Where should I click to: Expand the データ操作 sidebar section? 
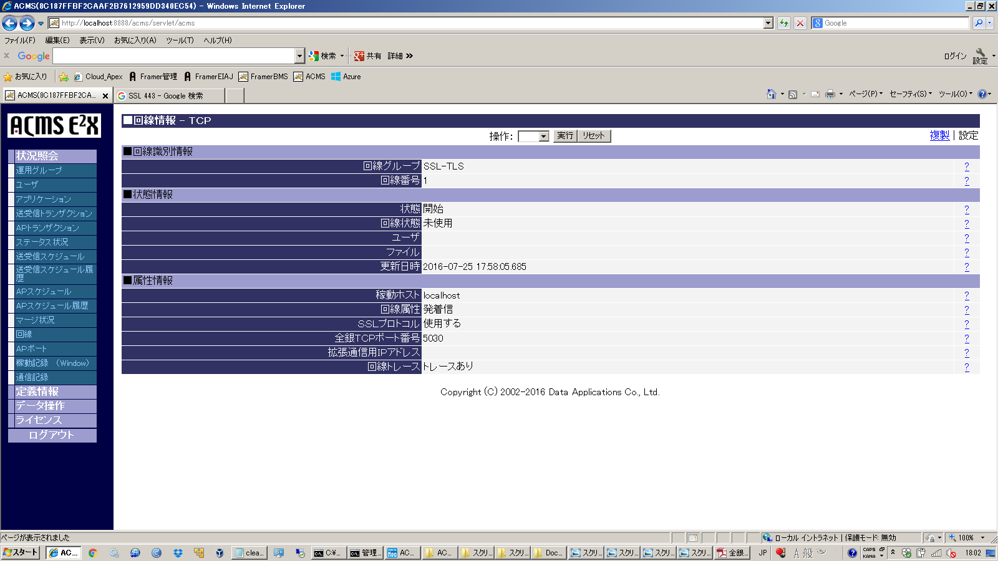(x=55, y=406)
